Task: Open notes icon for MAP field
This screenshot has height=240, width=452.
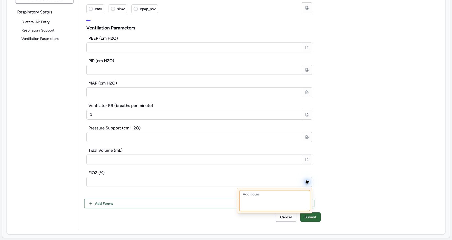Action: (x=307, y=92)
